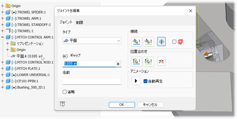
Task: Click the TROWEL STANDOFF:1 part icon
Action: [x=8, y=25]
